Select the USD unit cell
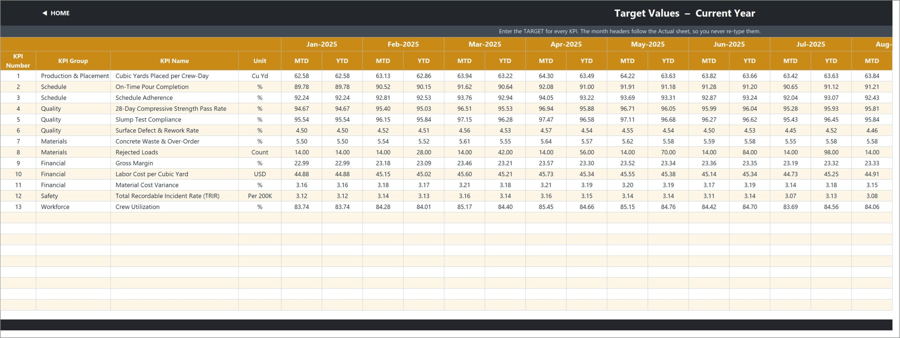 (x=260, y=174)
